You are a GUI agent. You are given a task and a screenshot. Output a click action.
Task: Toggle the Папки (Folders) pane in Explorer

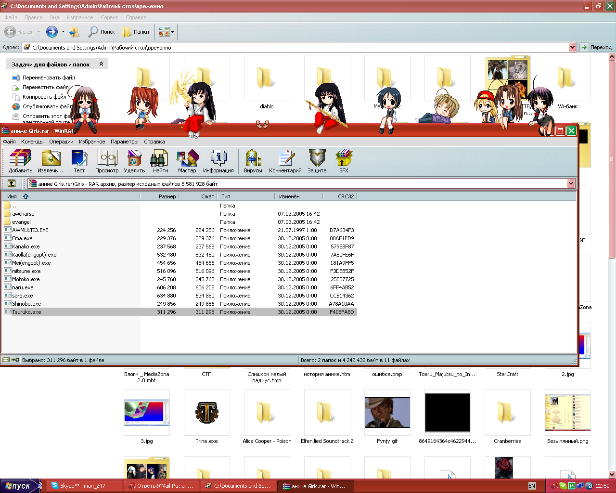tap(135, 32)
